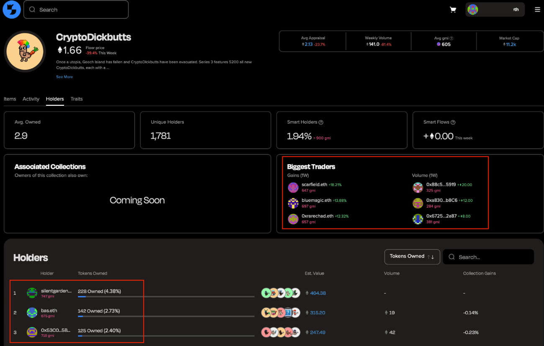Open the shopping cart

tap(453, 10)
